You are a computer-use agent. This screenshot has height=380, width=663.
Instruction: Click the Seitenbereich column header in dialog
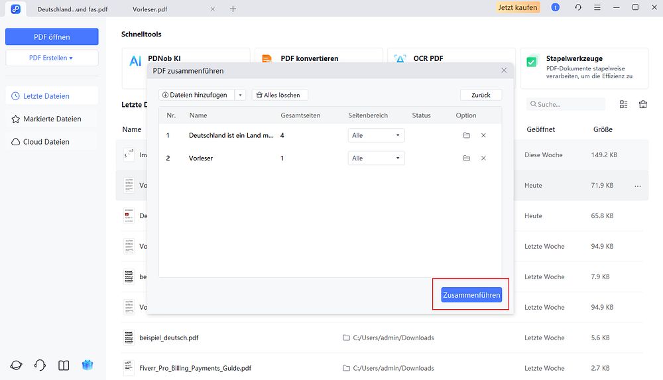pyautogui.click(x=368, y=115)
